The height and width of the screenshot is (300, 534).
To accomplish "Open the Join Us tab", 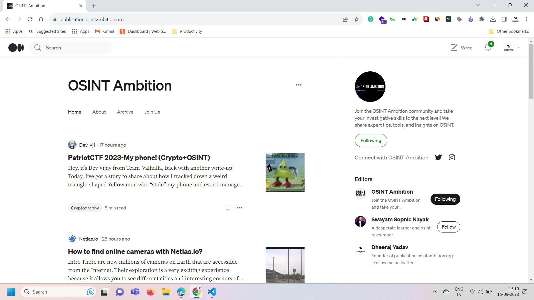I will tap(152, 112).
